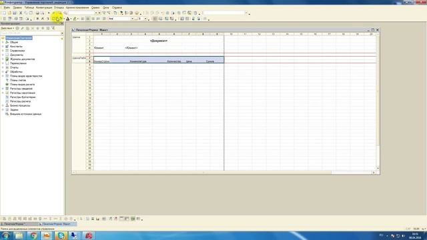This screenshot has width=427, height=240.
Task: Click the Open file toolbar icon
Action: [x=9, y=13]
